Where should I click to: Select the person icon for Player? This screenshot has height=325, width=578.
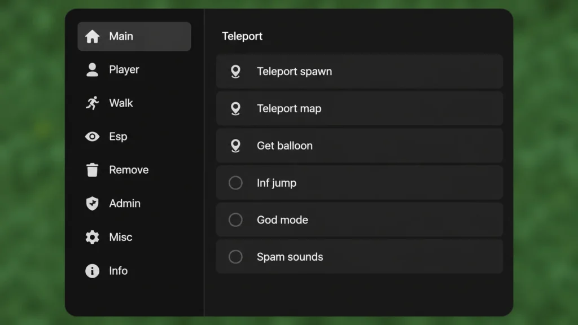92,69
